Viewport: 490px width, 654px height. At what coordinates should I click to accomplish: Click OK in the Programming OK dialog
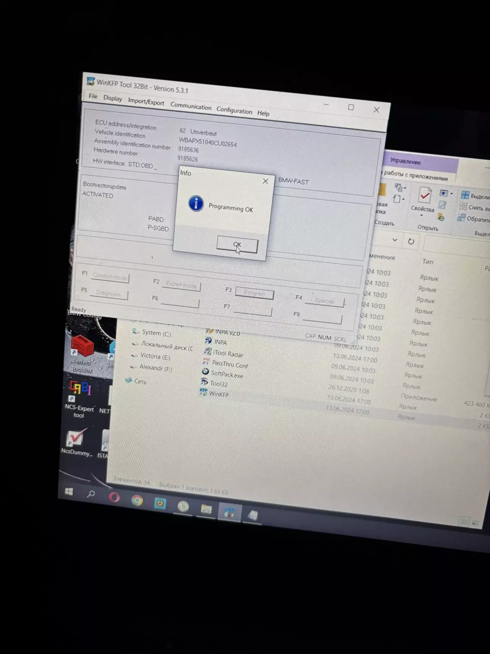coord(237,245)
